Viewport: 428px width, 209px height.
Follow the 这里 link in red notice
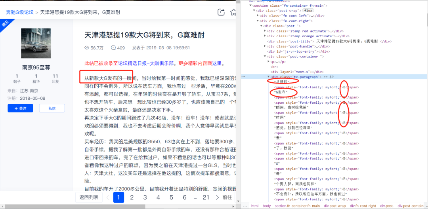click(217, 64)
